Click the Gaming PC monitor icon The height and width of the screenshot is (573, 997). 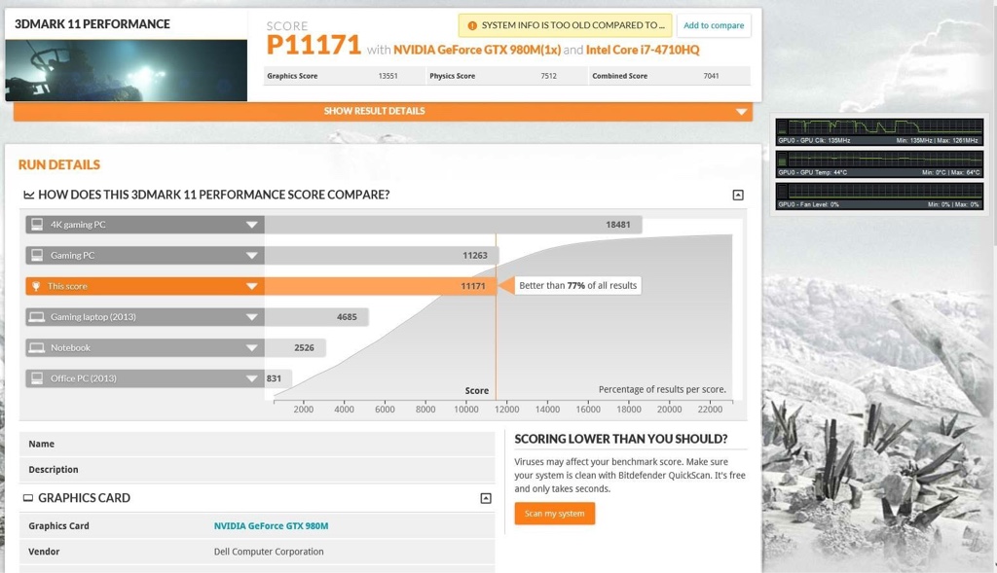click(x=38, y=256)
